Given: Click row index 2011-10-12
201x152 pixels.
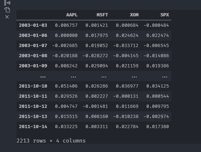Looking at the screenshot, I should pyautogui.click(x=33, y=106).
